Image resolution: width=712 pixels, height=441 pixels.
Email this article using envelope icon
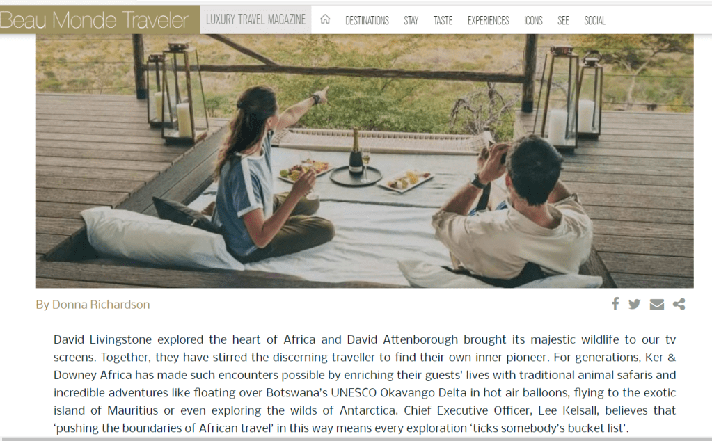coord(656,305)
